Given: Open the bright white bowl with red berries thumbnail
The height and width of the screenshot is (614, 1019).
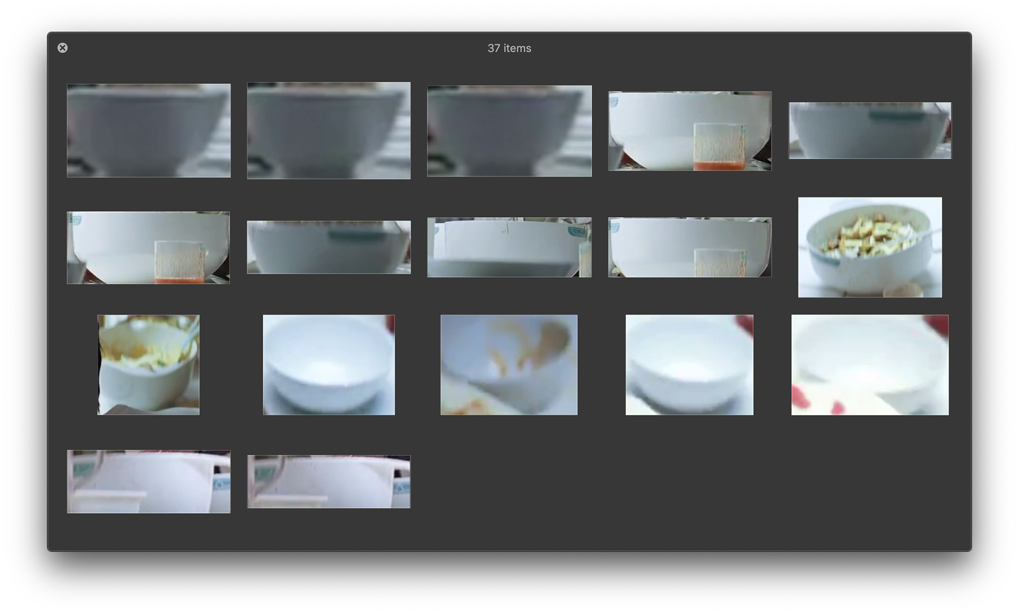Looking at the screenshot, I should pos(870,365).
